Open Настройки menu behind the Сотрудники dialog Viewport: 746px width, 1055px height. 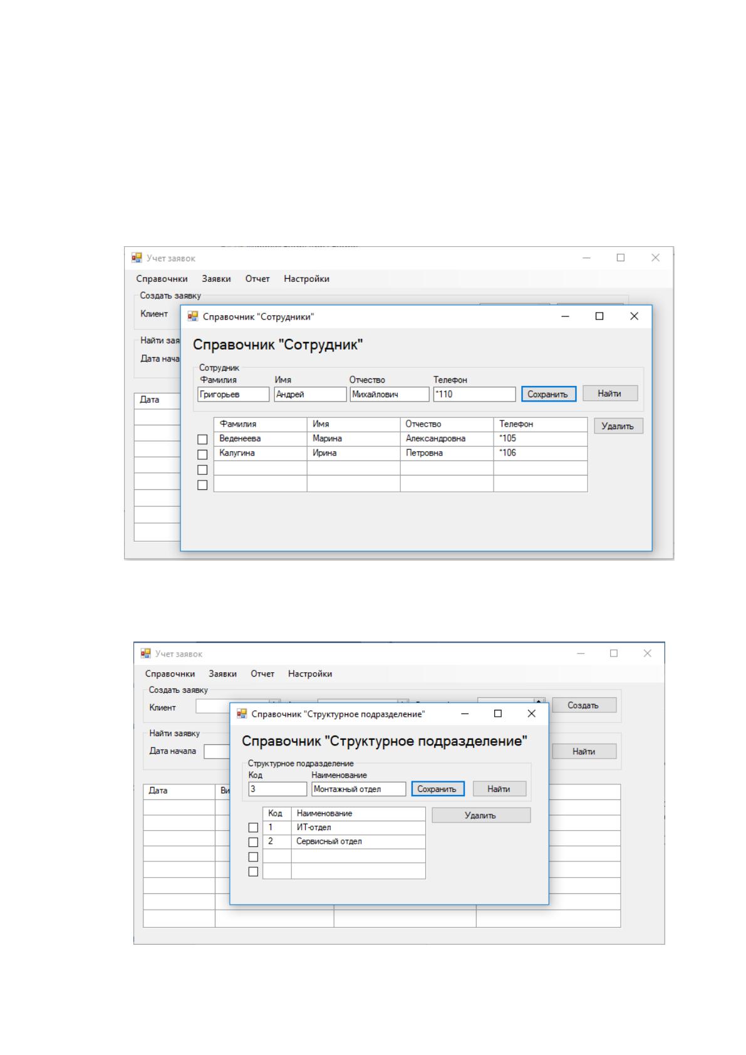point(306,279)
